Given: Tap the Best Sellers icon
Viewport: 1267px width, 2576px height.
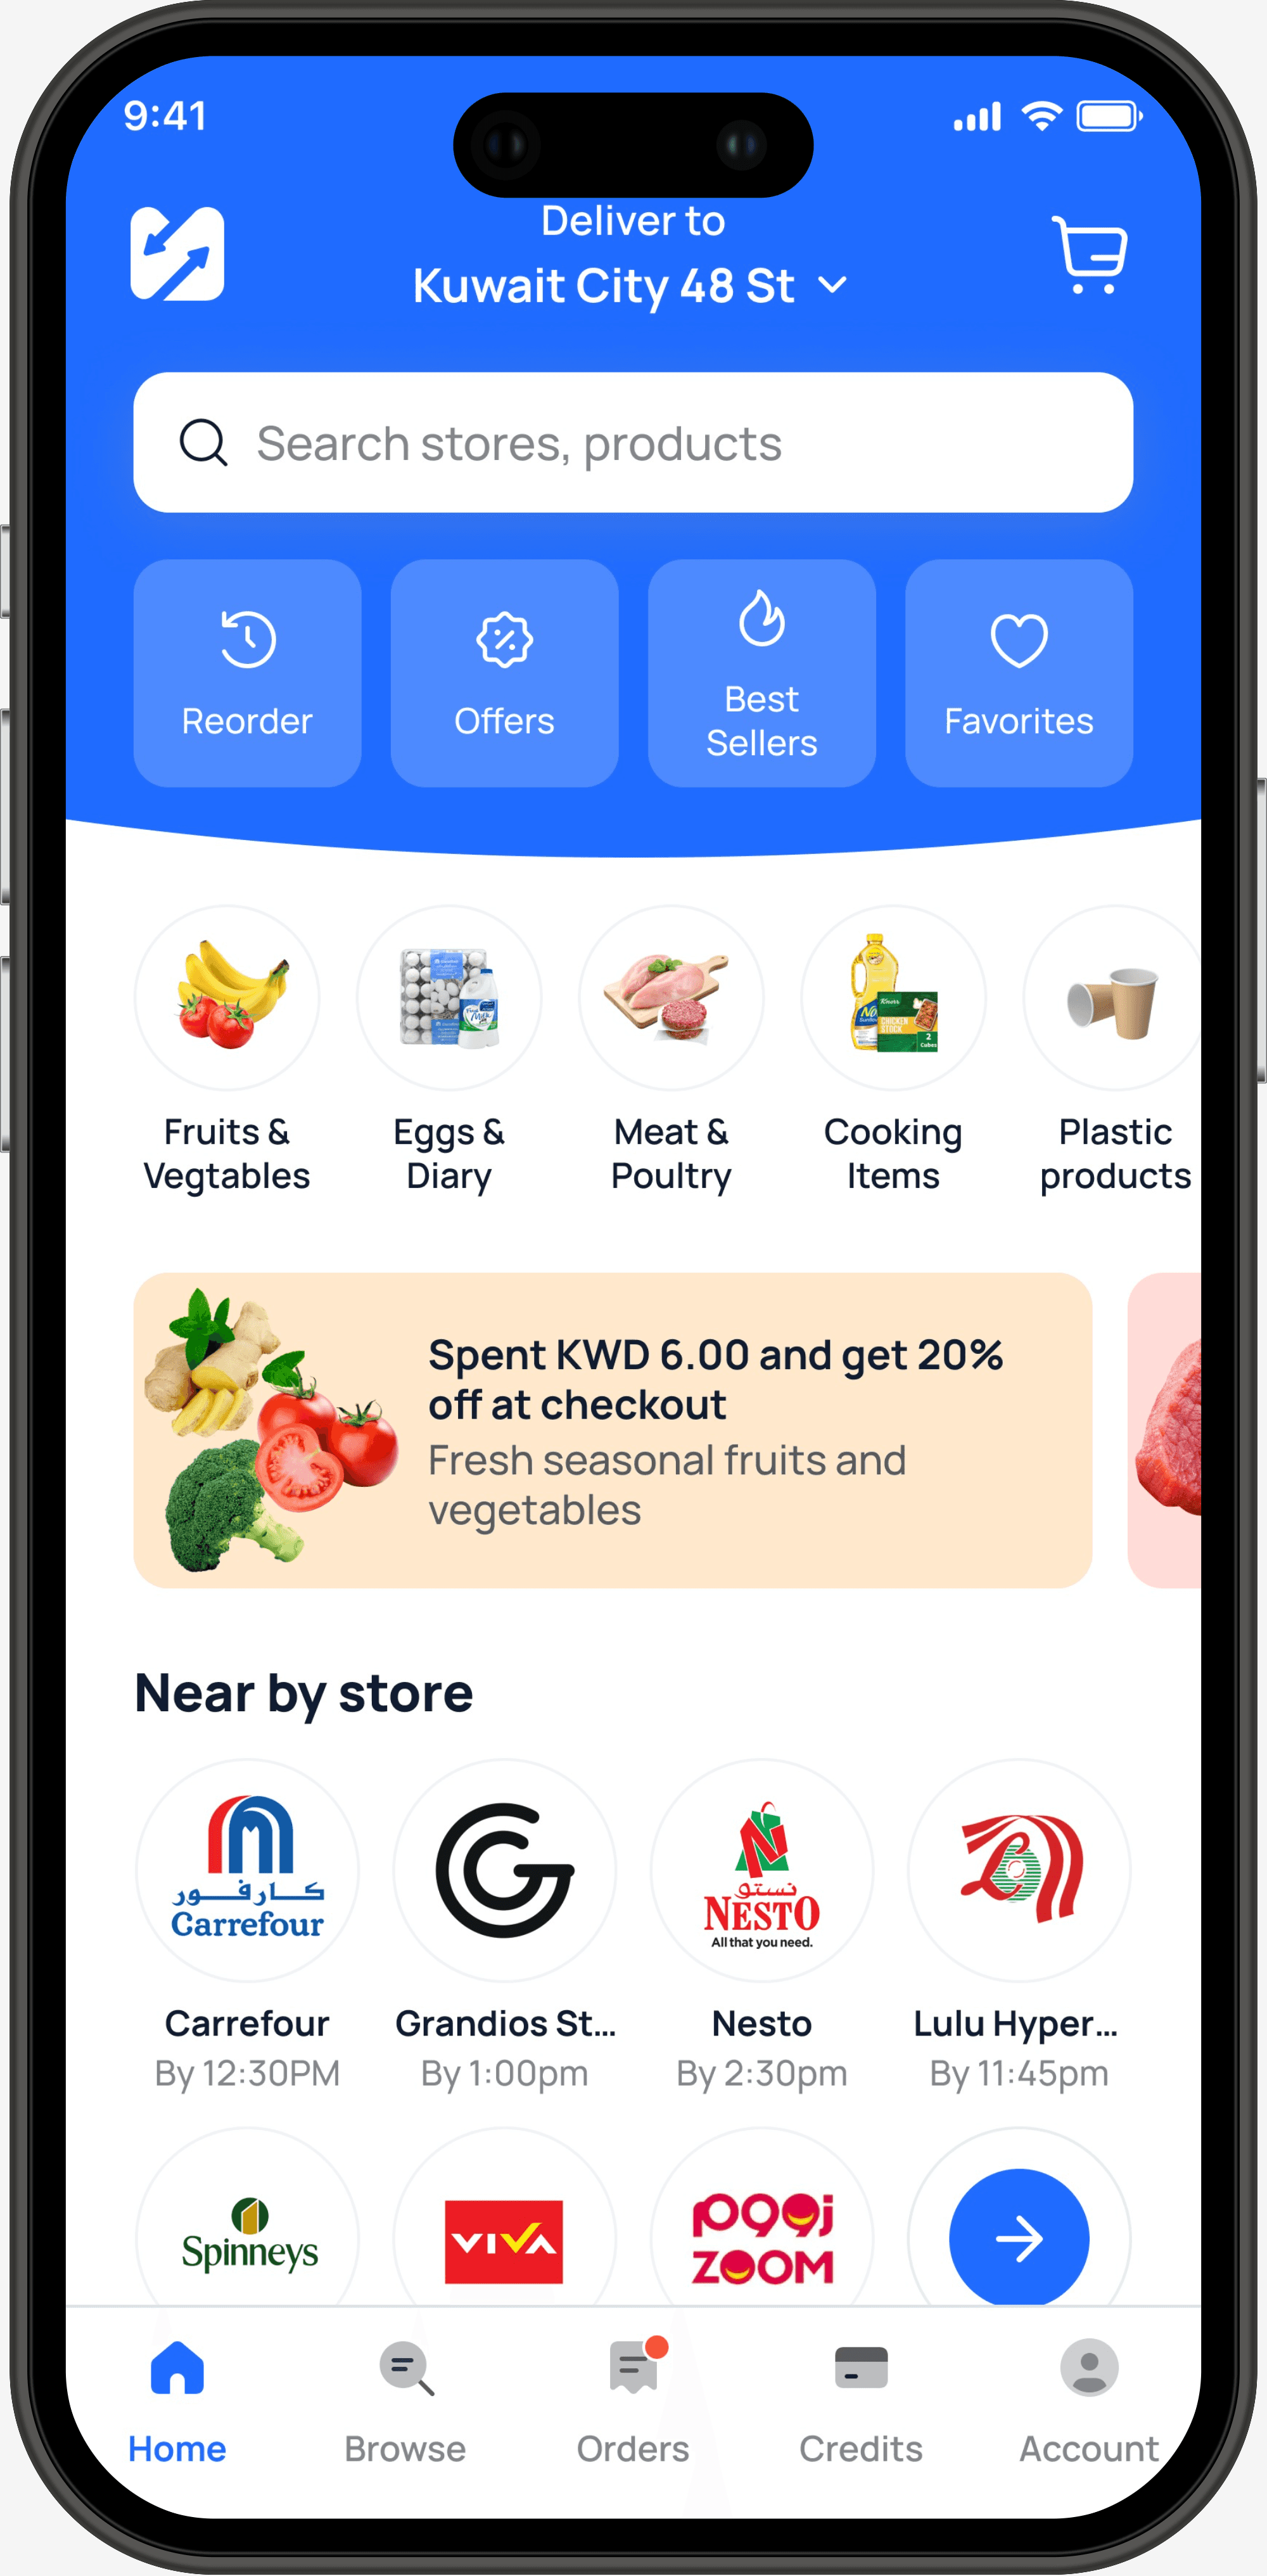Looking at the screenshot, I should coord(761,672).
